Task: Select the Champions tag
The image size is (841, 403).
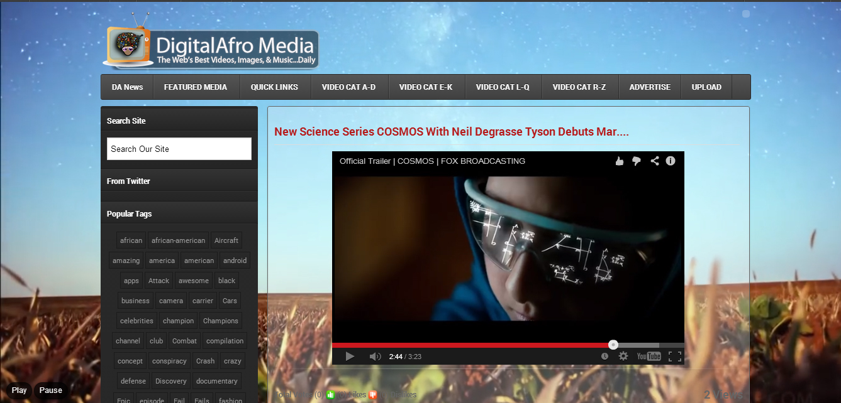Action: pos(220,321)
